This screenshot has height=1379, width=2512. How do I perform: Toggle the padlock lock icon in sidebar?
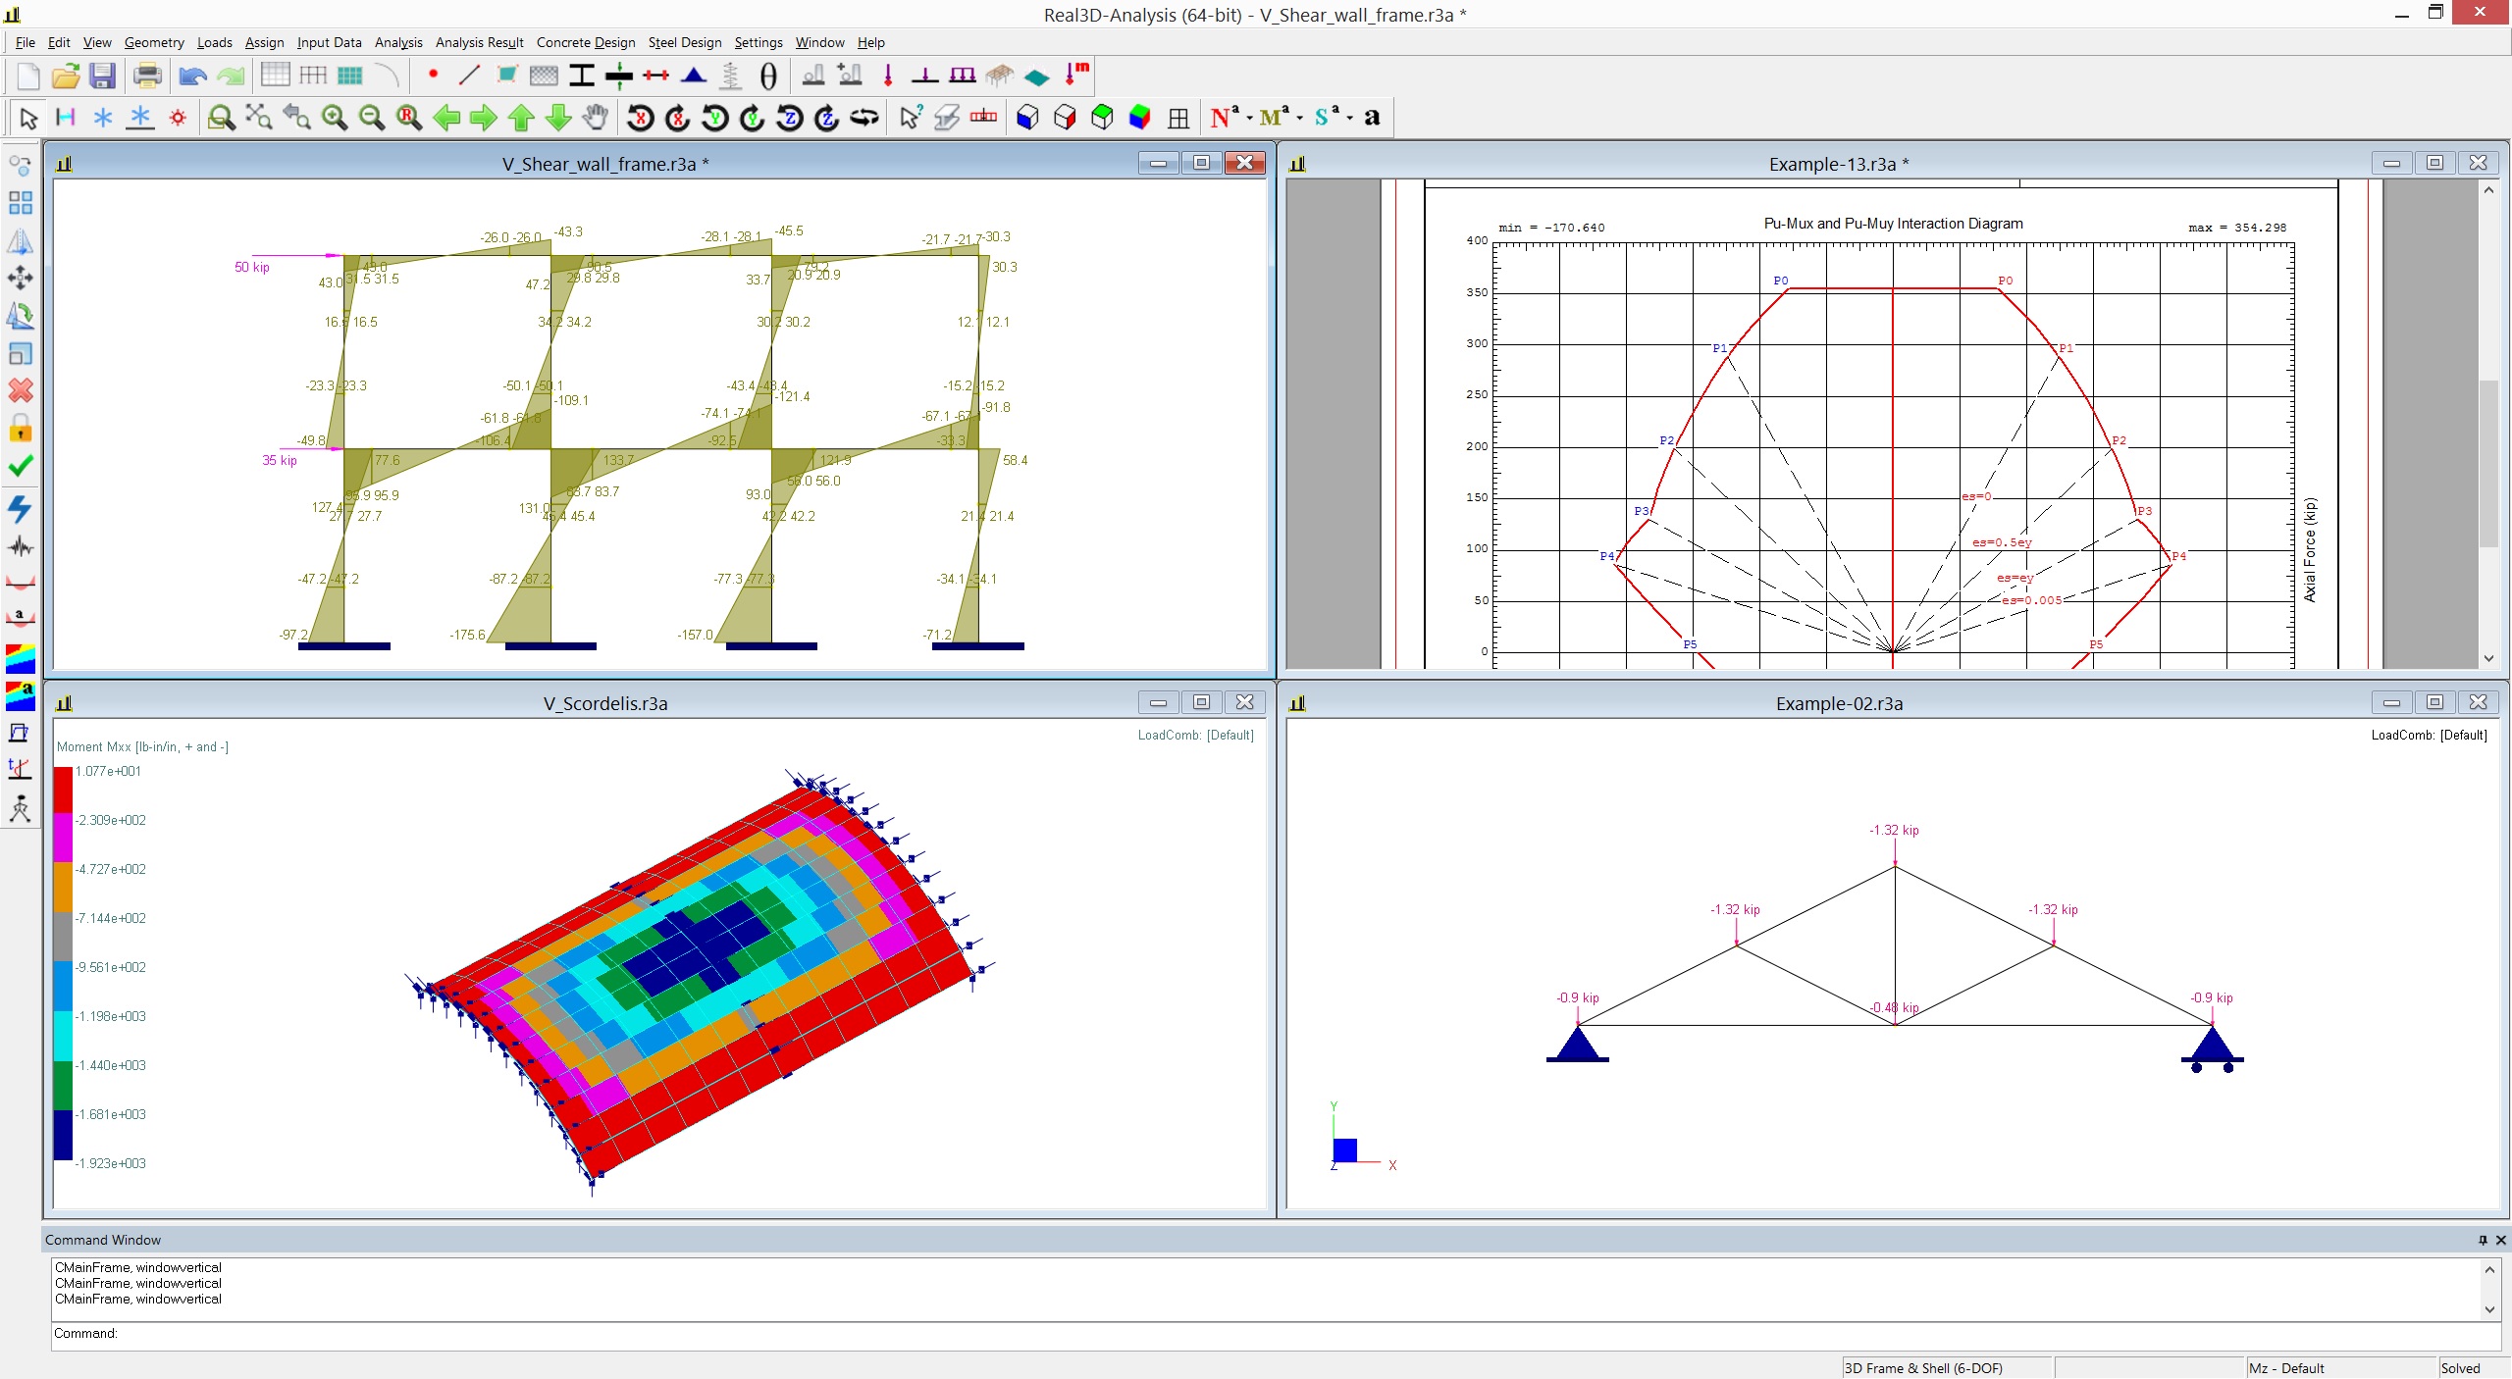pyautogui.click(x=20, y=429)
